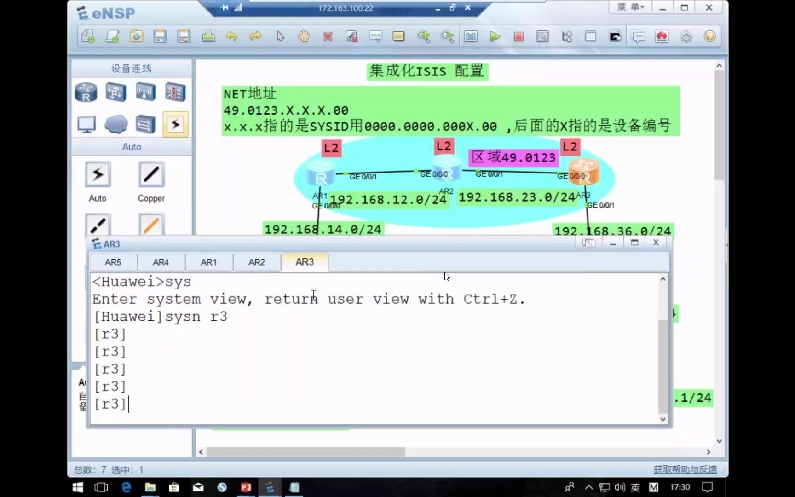Select the Router device category icon
The image size is (795, 497).
point(86,92)
